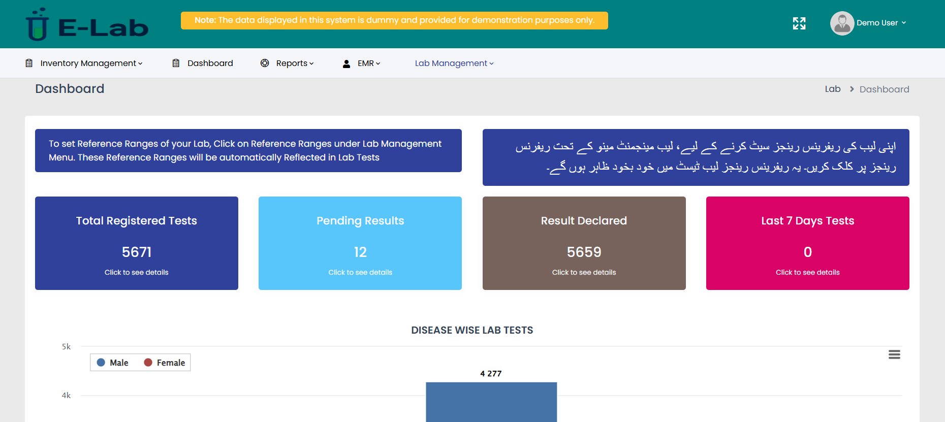View Pending Results details
Viewport: 945px width, 422px height.
tap(360, 243)
